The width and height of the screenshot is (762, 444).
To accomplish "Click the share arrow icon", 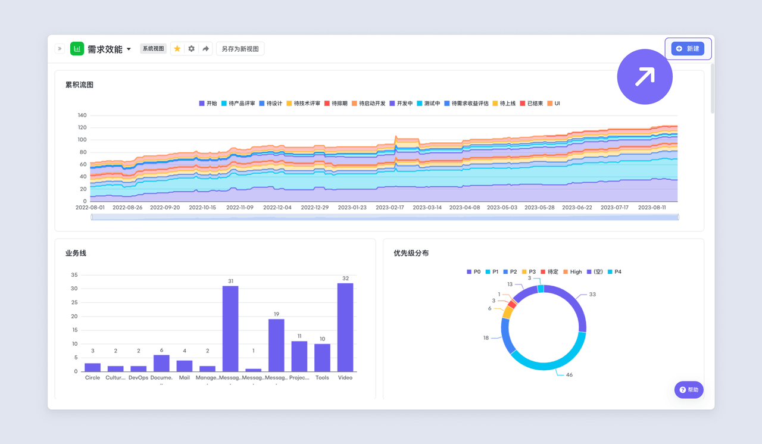I will click(205, 49).
